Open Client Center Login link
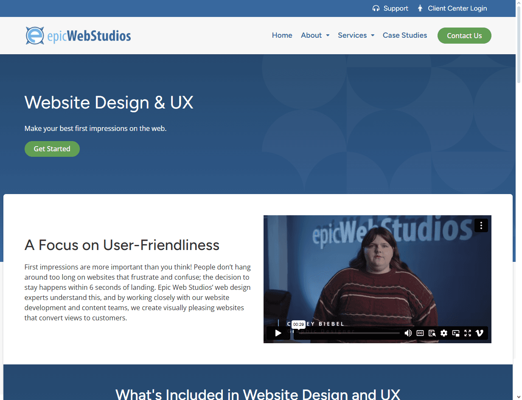This screenshot has height=400, width=522. pyautogui.click(x=457, y=8)
